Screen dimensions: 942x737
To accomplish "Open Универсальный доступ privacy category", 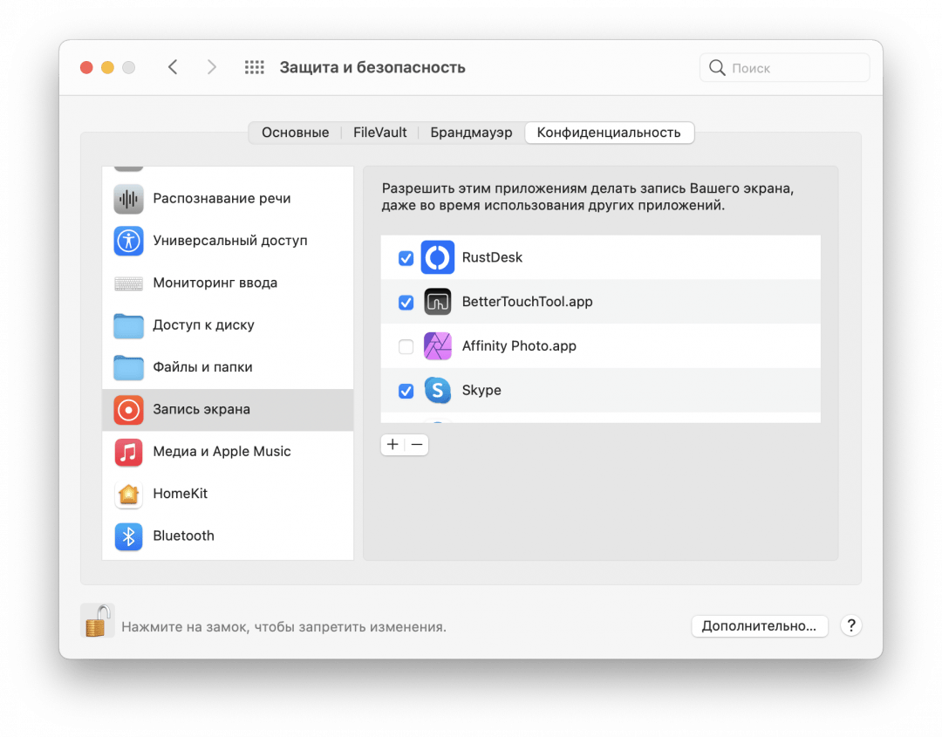I will 229,241.
